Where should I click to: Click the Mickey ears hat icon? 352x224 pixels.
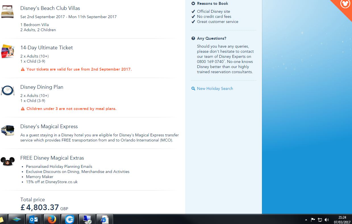[7, 161]
